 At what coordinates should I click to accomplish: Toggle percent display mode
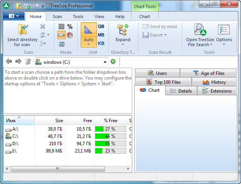click(70, 27)
